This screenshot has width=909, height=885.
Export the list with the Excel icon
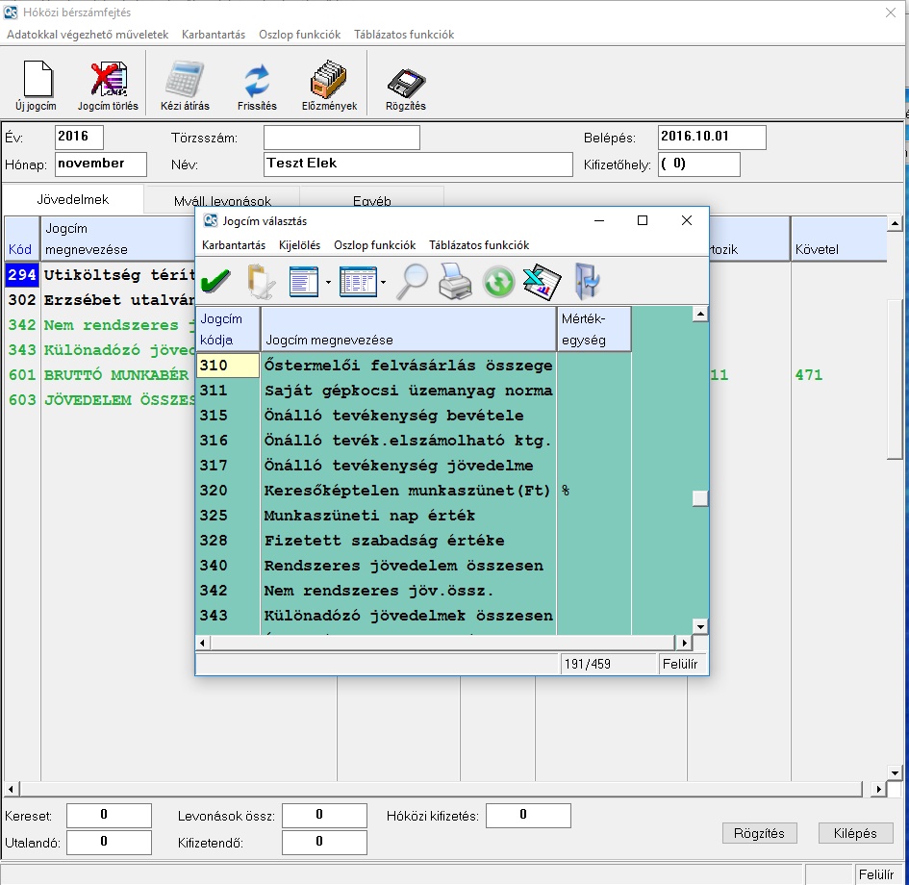click(541, 282)
